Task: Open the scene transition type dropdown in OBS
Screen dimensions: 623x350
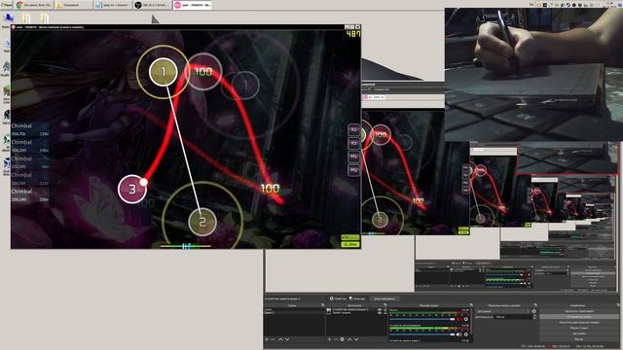Action: (503, 311)
